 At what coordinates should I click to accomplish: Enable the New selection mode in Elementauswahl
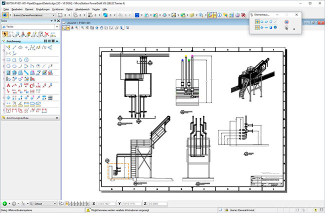[257, 28]
